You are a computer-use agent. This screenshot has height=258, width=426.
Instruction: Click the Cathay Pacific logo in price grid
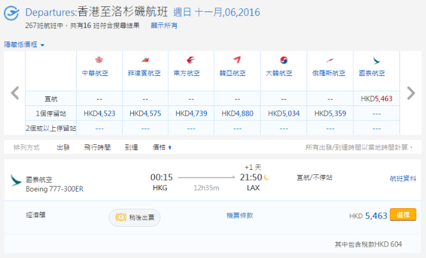click(x=376, y=60)
